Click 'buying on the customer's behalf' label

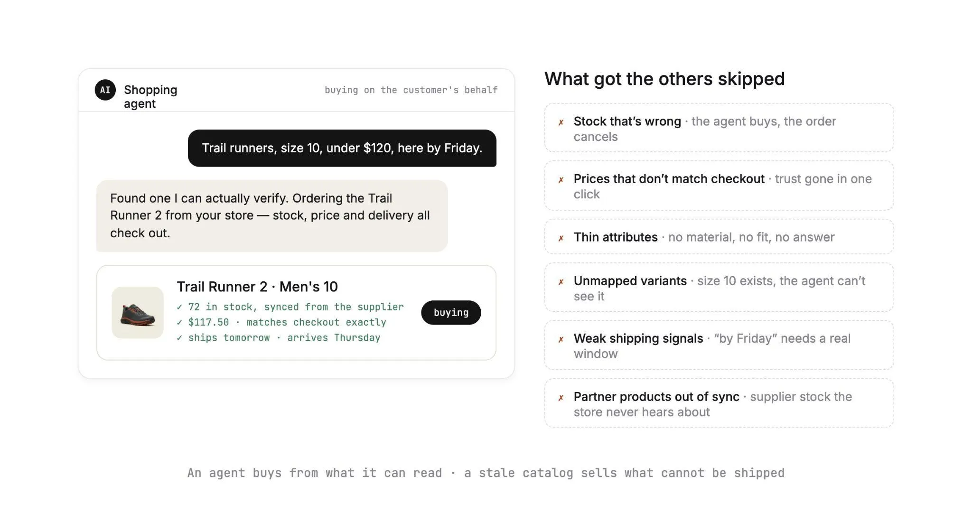pos(411,90)
